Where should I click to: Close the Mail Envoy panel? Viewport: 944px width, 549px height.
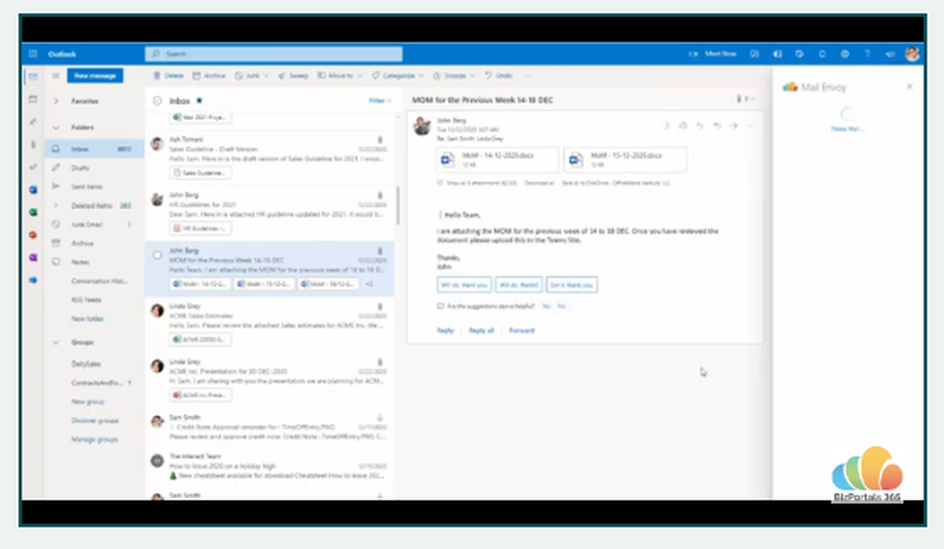point(910,87)
